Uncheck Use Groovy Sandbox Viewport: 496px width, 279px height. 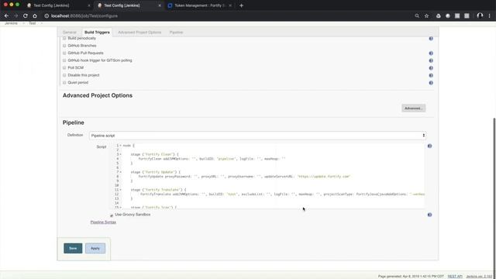point(112,215)
